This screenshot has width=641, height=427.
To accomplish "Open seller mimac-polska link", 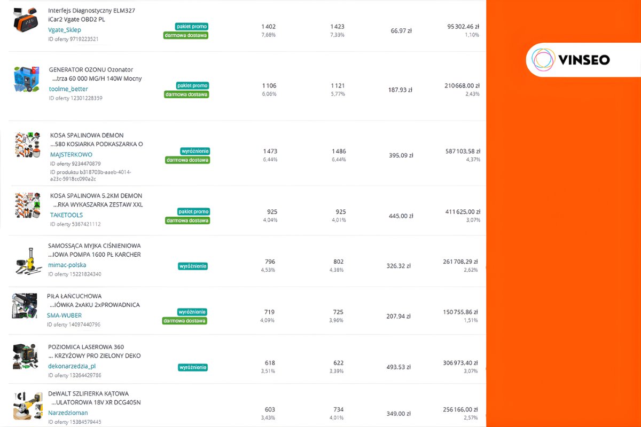I will pos(67,265).
